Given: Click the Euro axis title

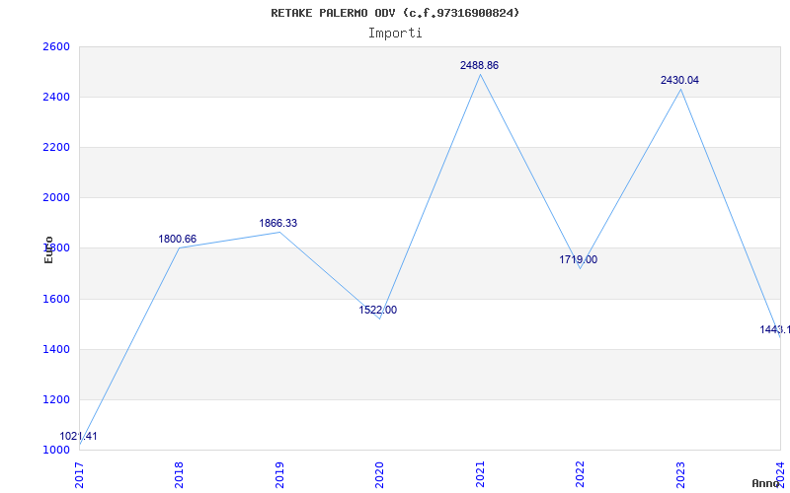Looking at the screenshot, I should click(x=48, y=250).
